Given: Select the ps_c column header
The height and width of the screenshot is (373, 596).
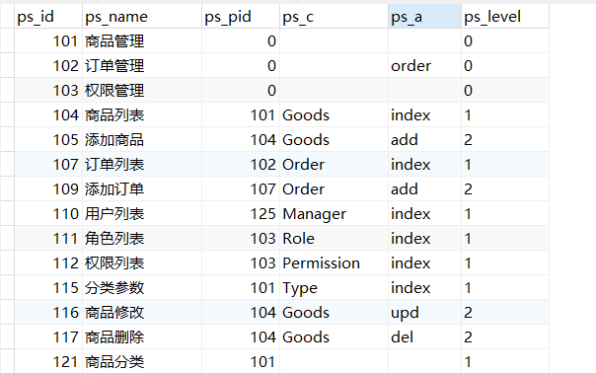Looking at the screenshot, I should 334,17.
